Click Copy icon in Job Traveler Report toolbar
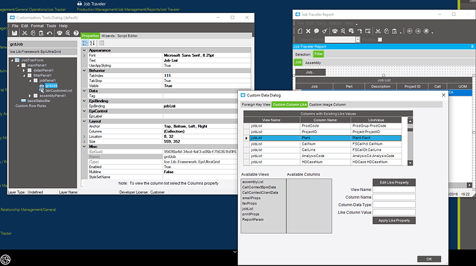Image resolution: width=476 pixels, height=266 pixels. pos(386,31)
